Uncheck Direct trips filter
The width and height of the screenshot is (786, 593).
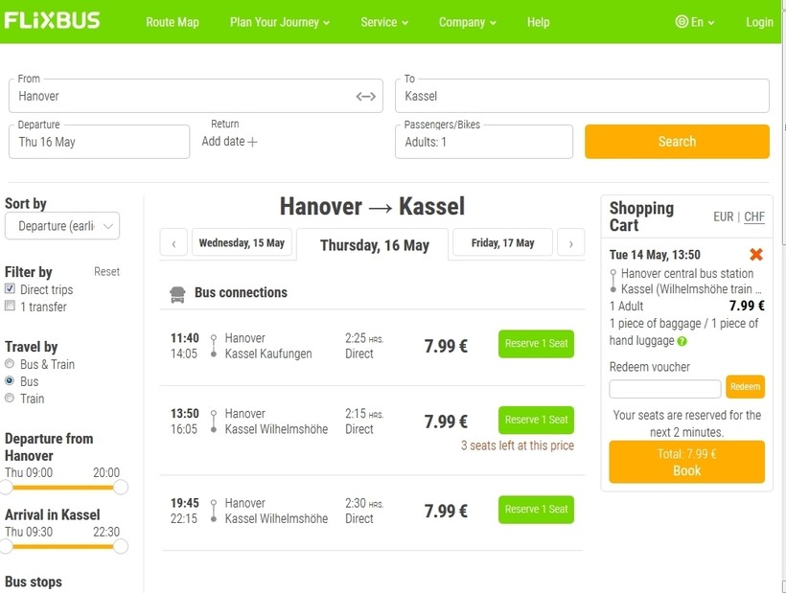11,289
